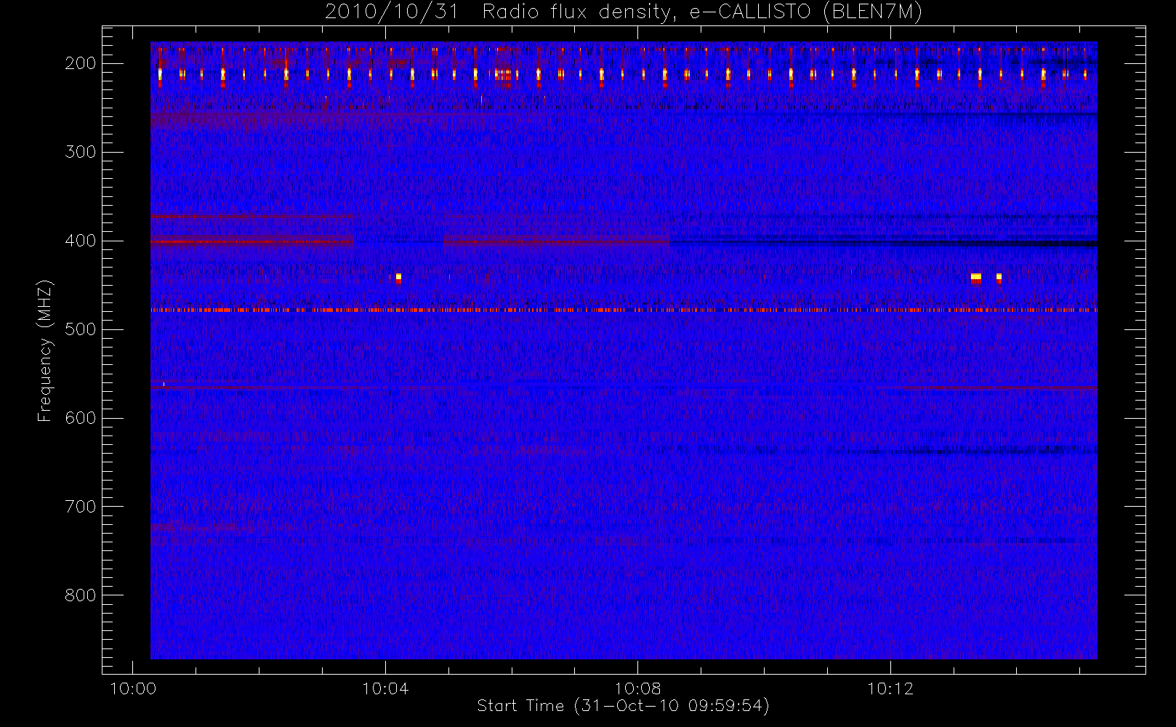Click the wide yellow burst after 10:13

[x=976, y=278]
